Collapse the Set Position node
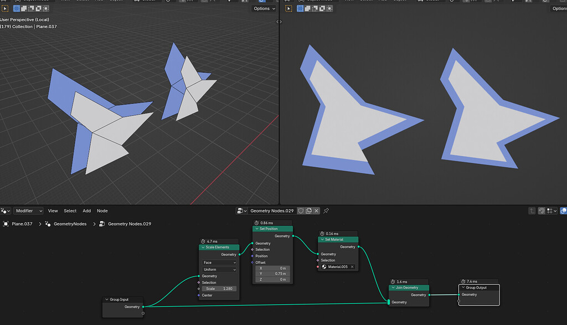This screenshot has height=325, width=567. [257, 229]
